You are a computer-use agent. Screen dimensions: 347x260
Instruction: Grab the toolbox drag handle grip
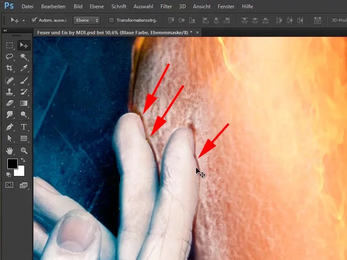(16, 36)
